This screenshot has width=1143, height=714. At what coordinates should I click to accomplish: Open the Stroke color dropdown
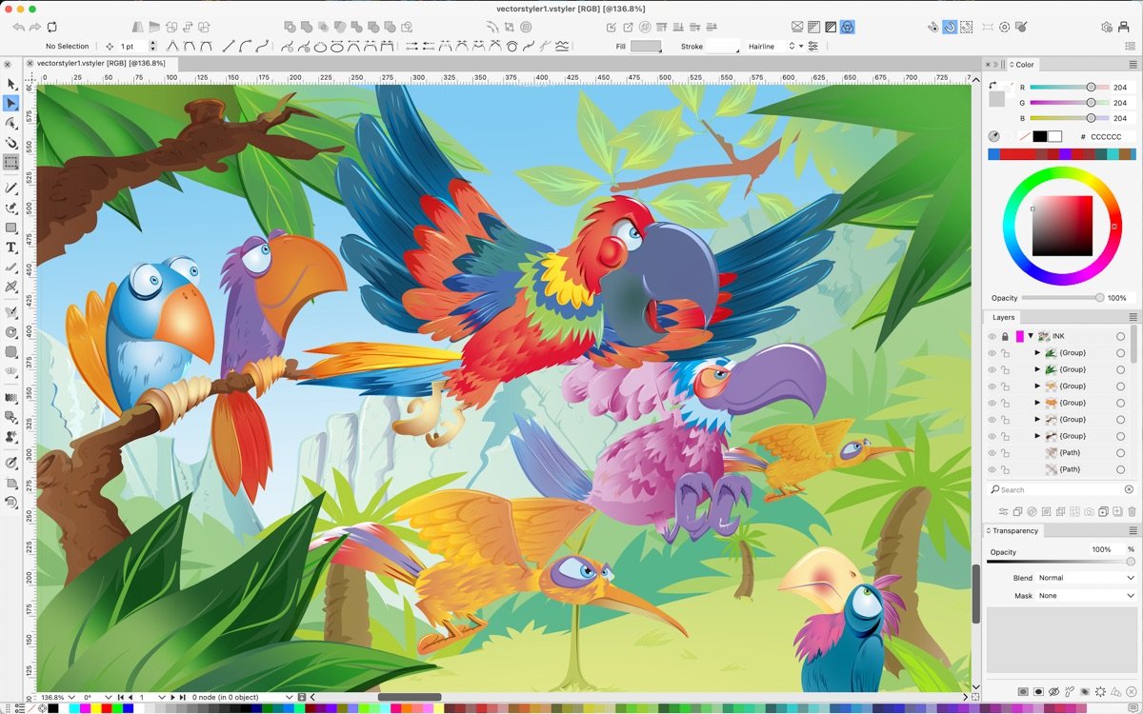pyautogui.click(x=723, y=46)
